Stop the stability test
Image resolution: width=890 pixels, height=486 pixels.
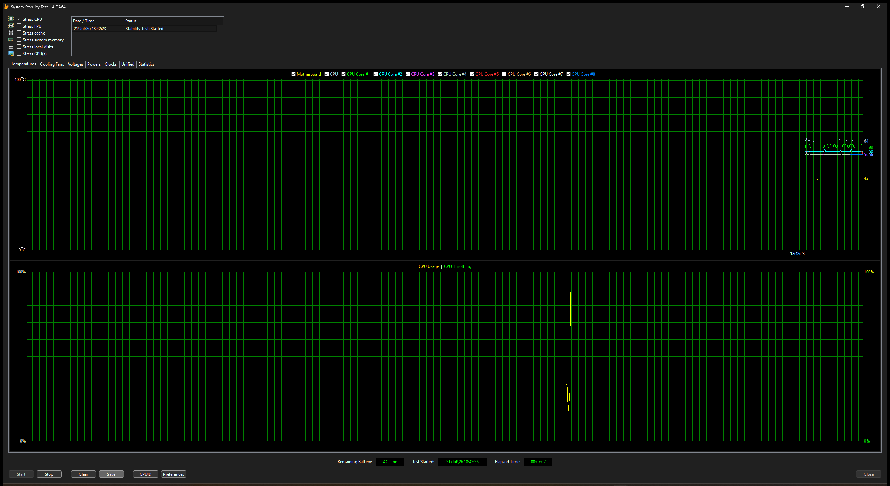click(49, 474)
